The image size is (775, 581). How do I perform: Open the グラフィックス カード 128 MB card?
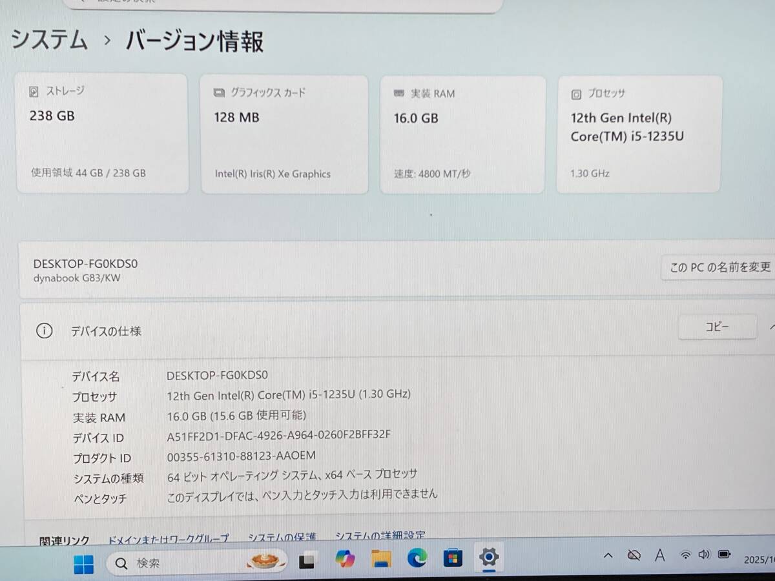(284, 134)
